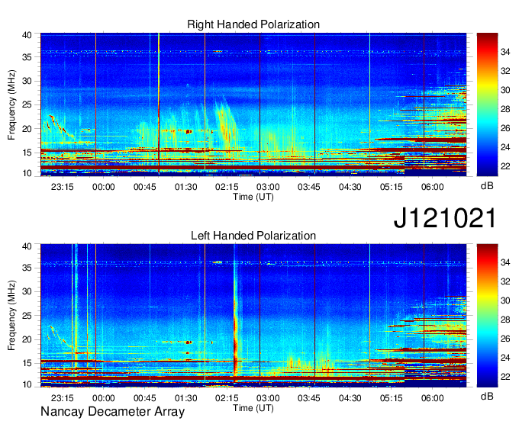Click the 00:00 time tick on Left Handed plot
Image resolution: width=519 pixels, height=421 pixels.
(104, 398)
